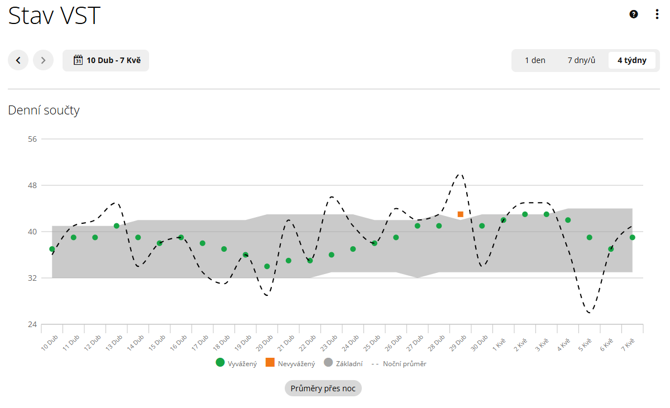The image size is (670, 408).
Task: Select the green data point on 20 Dub
Action: click(x=267, y=266)
